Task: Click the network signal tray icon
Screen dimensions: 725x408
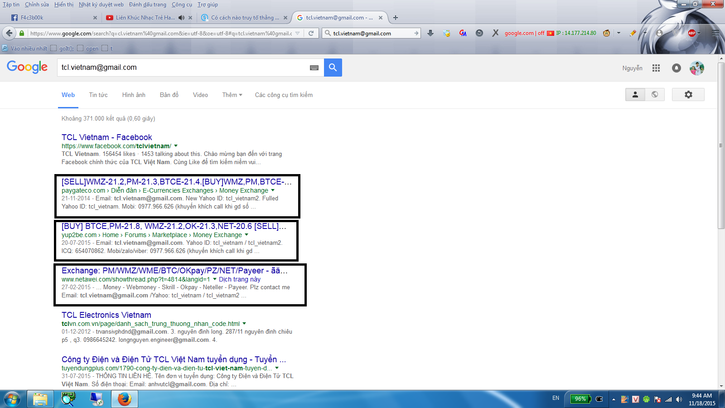Action: pyautogui.click(x=668, y=399)
